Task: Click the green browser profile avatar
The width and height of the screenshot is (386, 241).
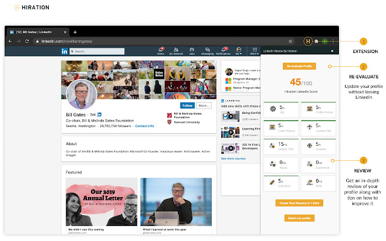Action: [x=325, y=42]
